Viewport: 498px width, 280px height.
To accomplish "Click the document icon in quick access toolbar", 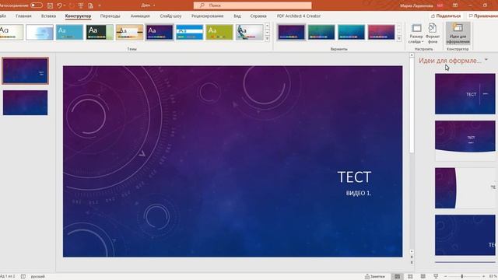I will click(x=90, y=5).
